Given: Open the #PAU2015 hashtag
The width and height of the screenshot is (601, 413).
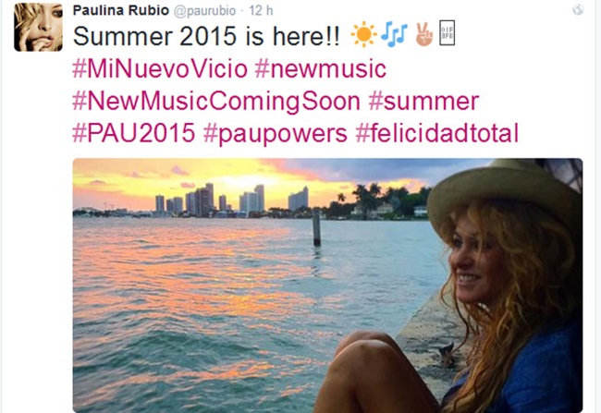Looking at the screenshot, I should pos(134,133).
